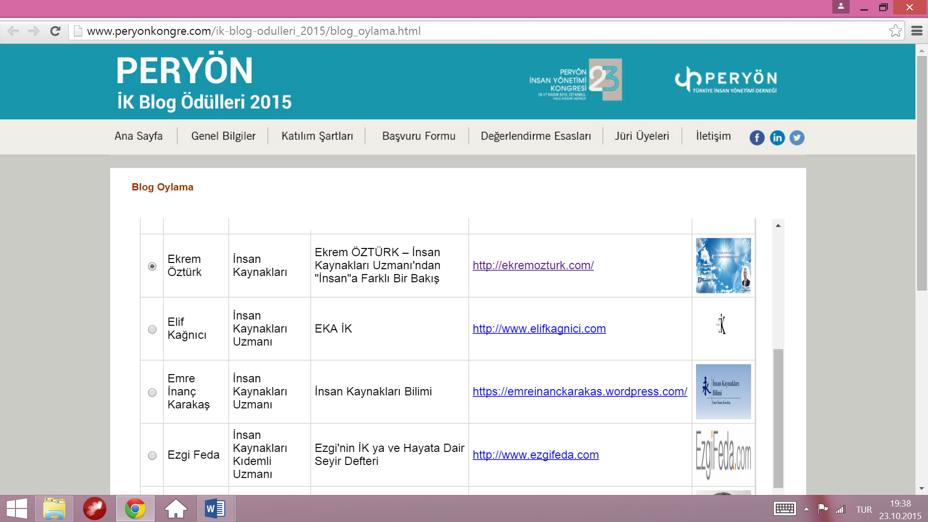Open Microsoft Word from taskbar
Viewport: 928px width, 522px height.
coord(215,508)
